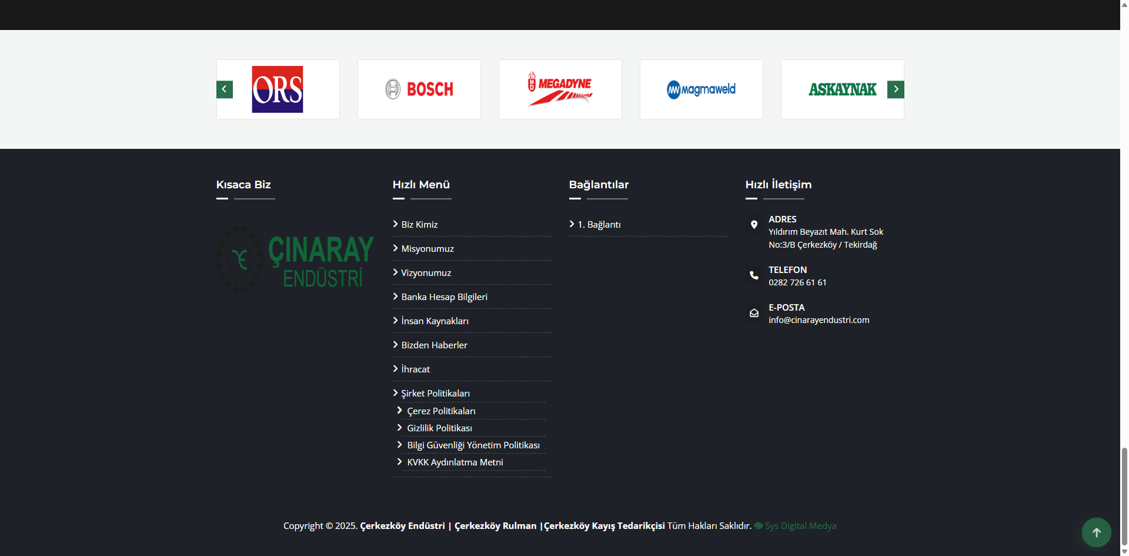Image resolution: width=1129 pixels, height=556 pixels.
Task: Click the info@cinarayendustri.com email address
Action: tap(819, 320)
